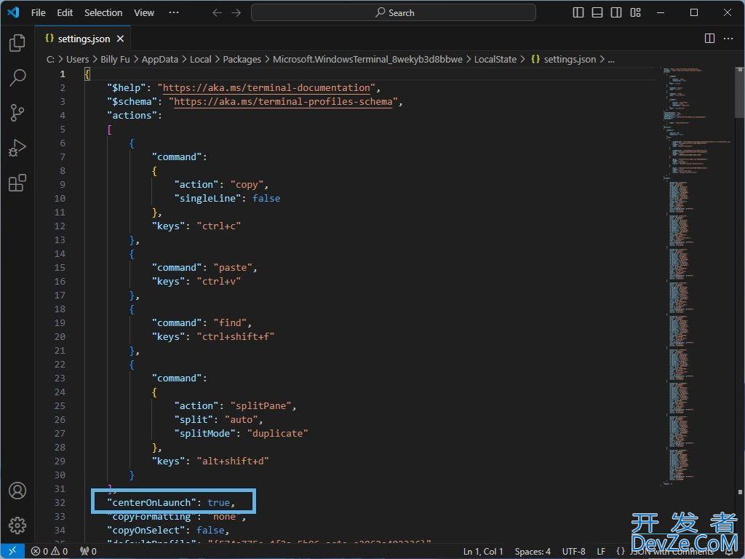Toggle the secondary side bar layout icon

(616, 13)
